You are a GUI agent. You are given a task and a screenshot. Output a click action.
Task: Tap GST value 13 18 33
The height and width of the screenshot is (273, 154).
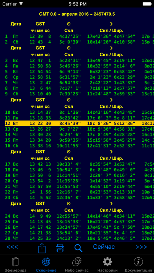pyautogui.click(x=40, y=118)
